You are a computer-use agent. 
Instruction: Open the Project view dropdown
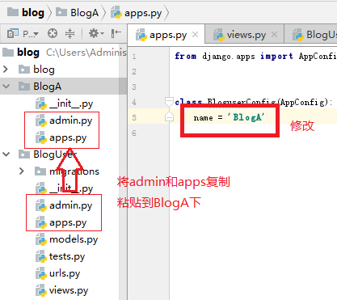pyautogui.click(x=23, y=34)
